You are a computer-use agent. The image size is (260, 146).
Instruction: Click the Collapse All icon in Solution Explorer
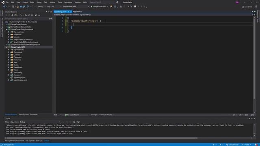point(29,15)
